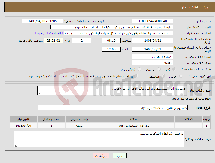Click the resize handle of description textarea
Viewport: 215px width, 163px height.
(x=39, y=93)
